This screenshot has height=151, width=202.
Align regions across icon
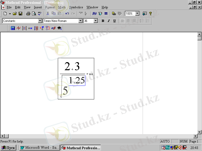pos(81,14)
